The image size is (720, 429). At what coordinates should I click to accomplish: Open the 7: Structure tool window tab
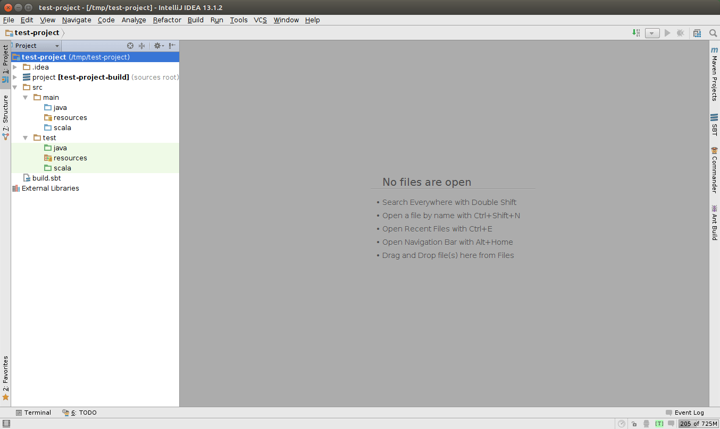click(5, 117)
